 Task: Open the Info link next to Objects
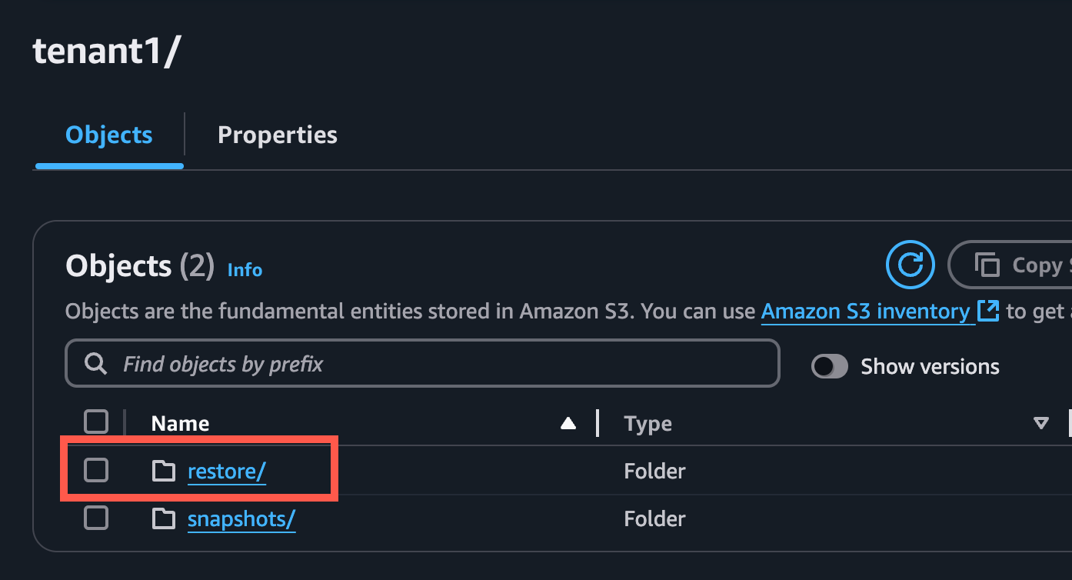245,270
